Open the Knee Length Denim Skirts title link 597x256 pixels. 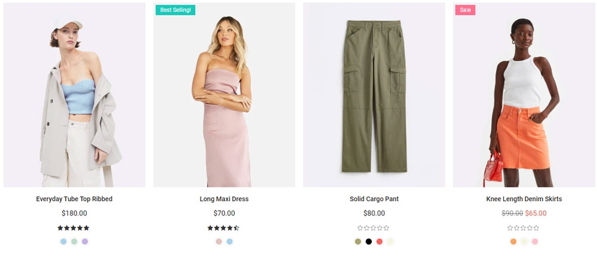point(524,199)
